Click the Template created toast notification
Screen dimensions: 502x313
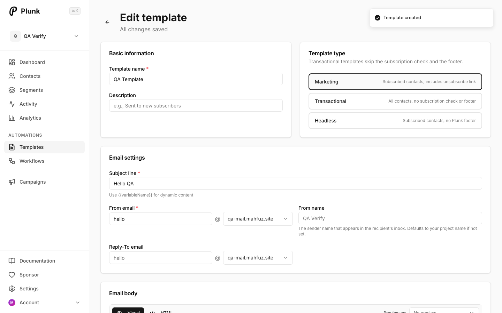(x=432, y=18)
